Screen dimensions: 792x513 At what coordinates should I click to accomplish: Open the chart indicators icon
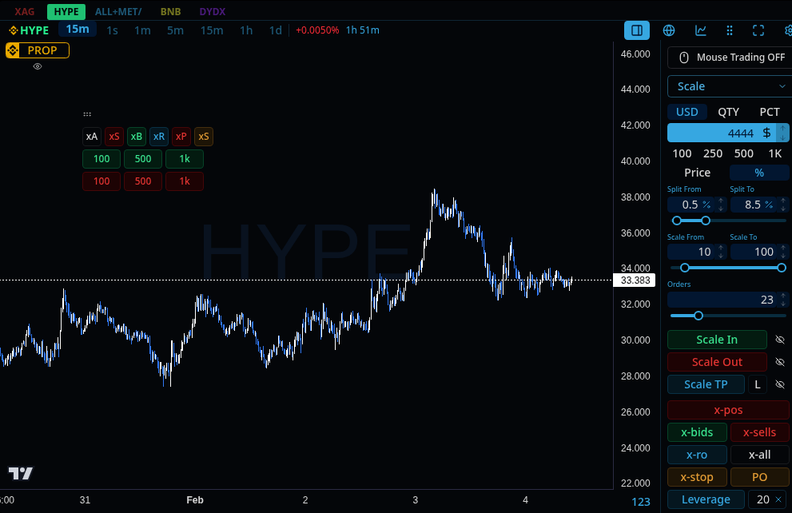[x=701, y=30]
